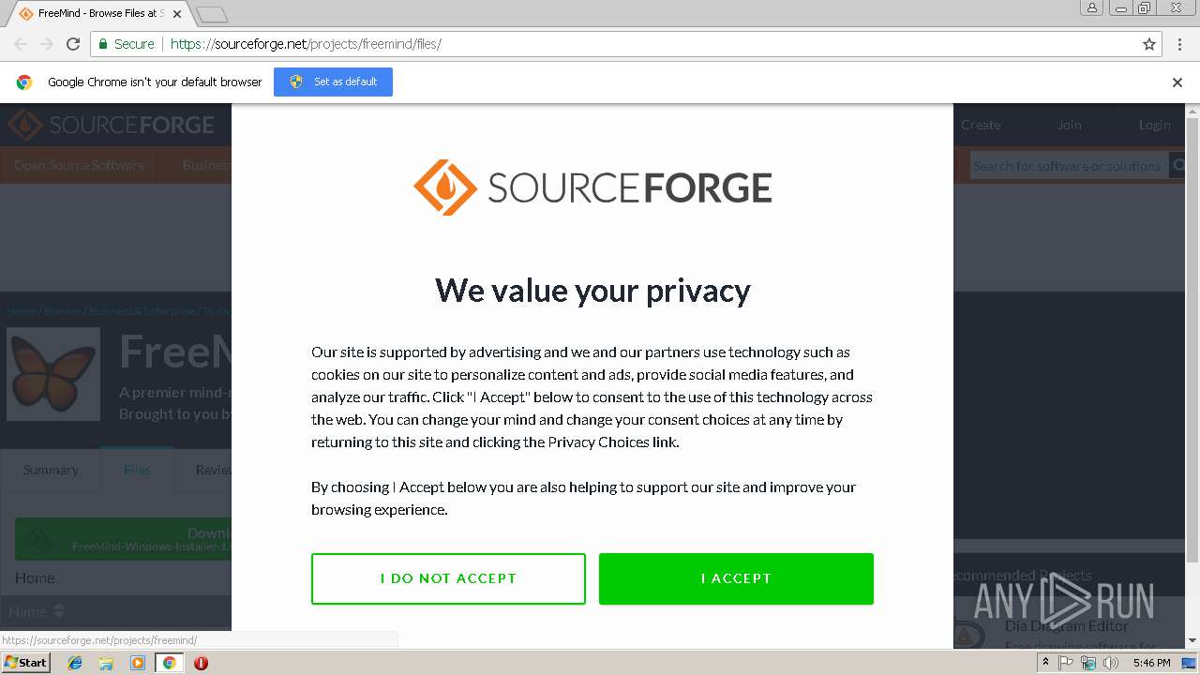This screenshot has height=675, width=1200.
Task: Click the volume speaker tray icon
Action: pyautogui.click(x=1111, y=663)
